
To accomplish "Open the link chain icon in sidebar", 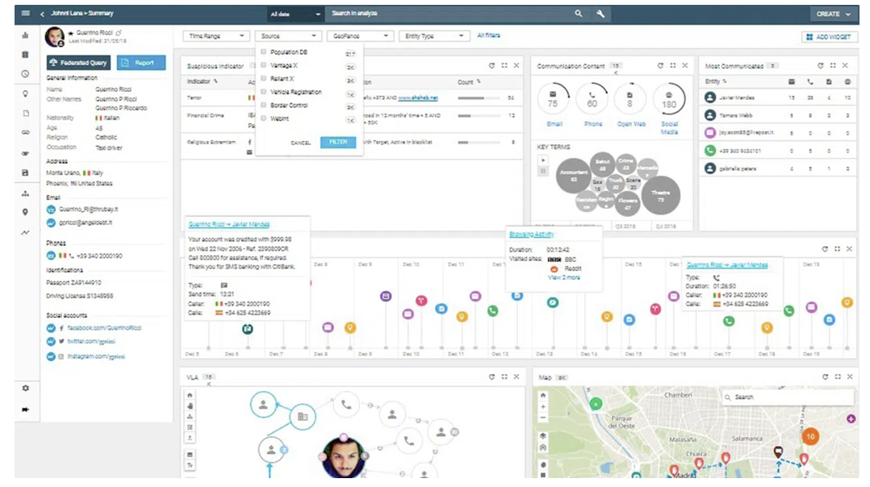I will (25, 132).
